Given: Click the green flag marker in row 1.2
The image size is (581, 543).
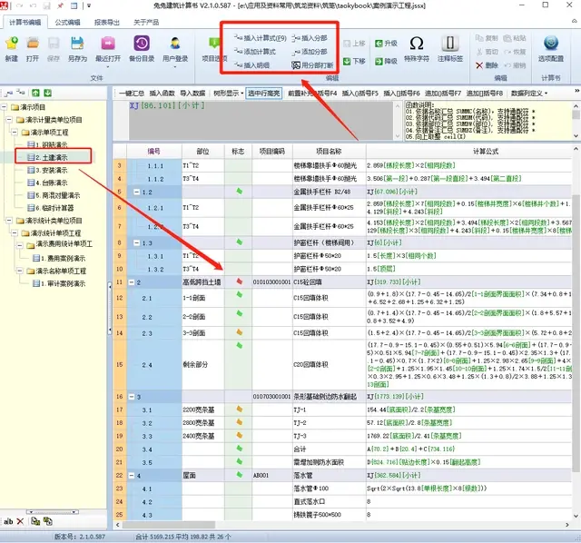Looking at the screenshot, I should (238, 192).
